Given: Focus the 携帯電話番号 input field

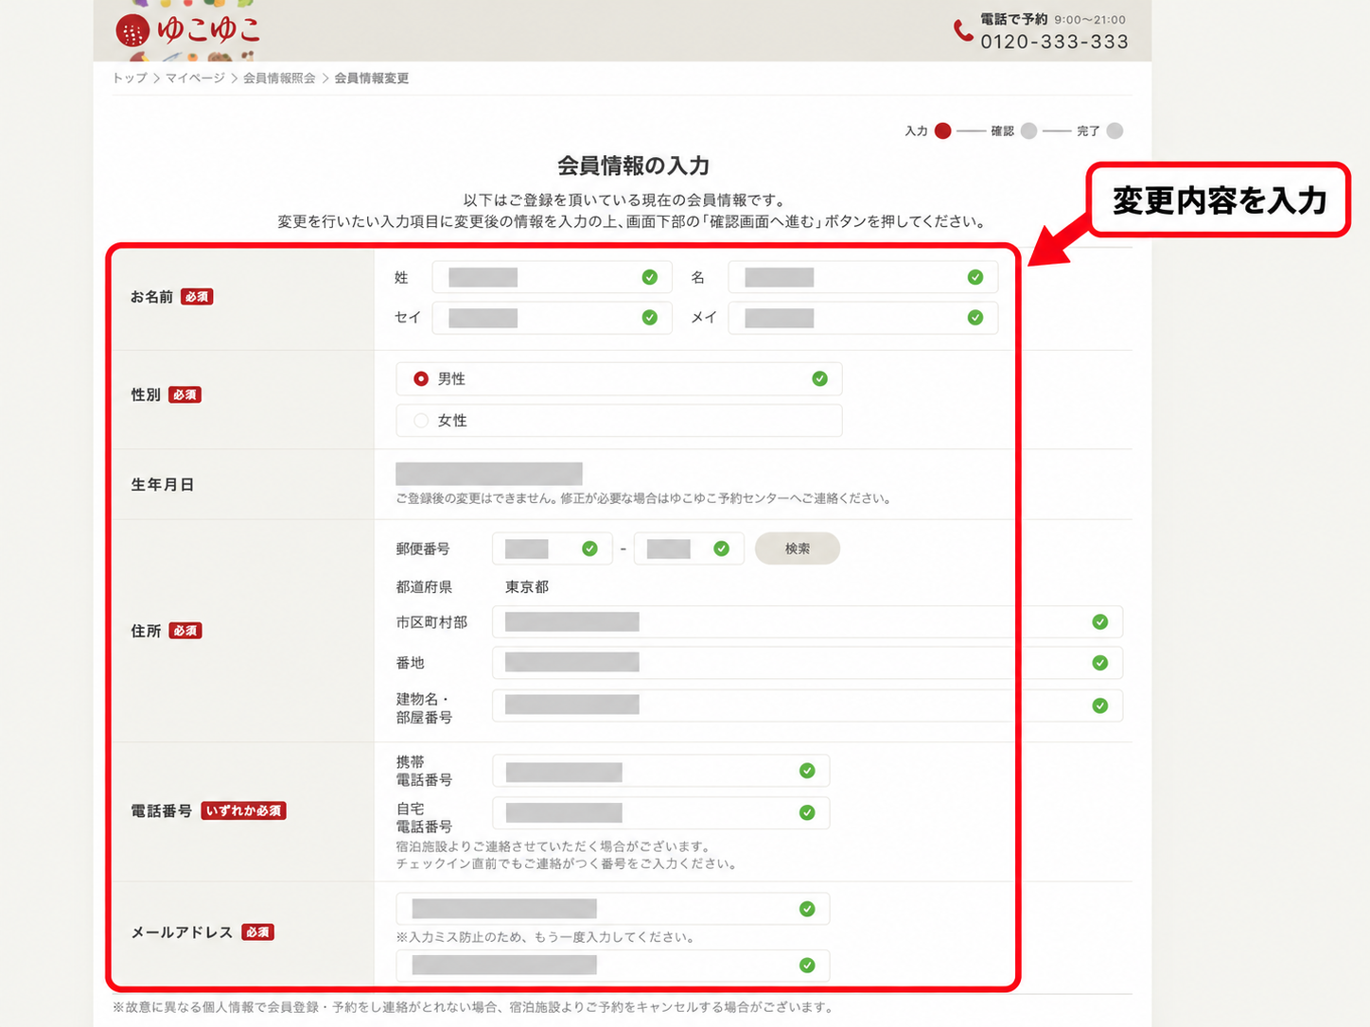Looking at the screenshot, I should (661, 771).
